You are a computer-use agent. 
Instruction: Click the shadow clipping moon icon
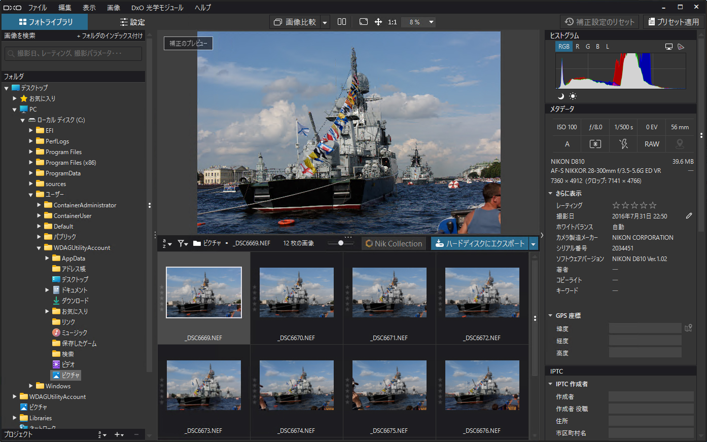pos(561,96)
